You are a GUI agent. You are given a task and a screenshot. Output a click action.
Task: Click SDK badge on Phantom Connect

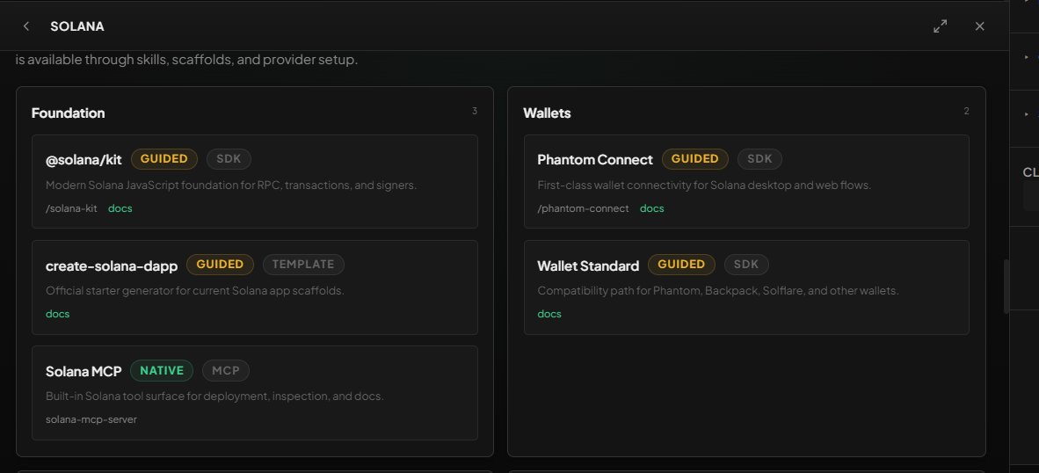[760, 159]
